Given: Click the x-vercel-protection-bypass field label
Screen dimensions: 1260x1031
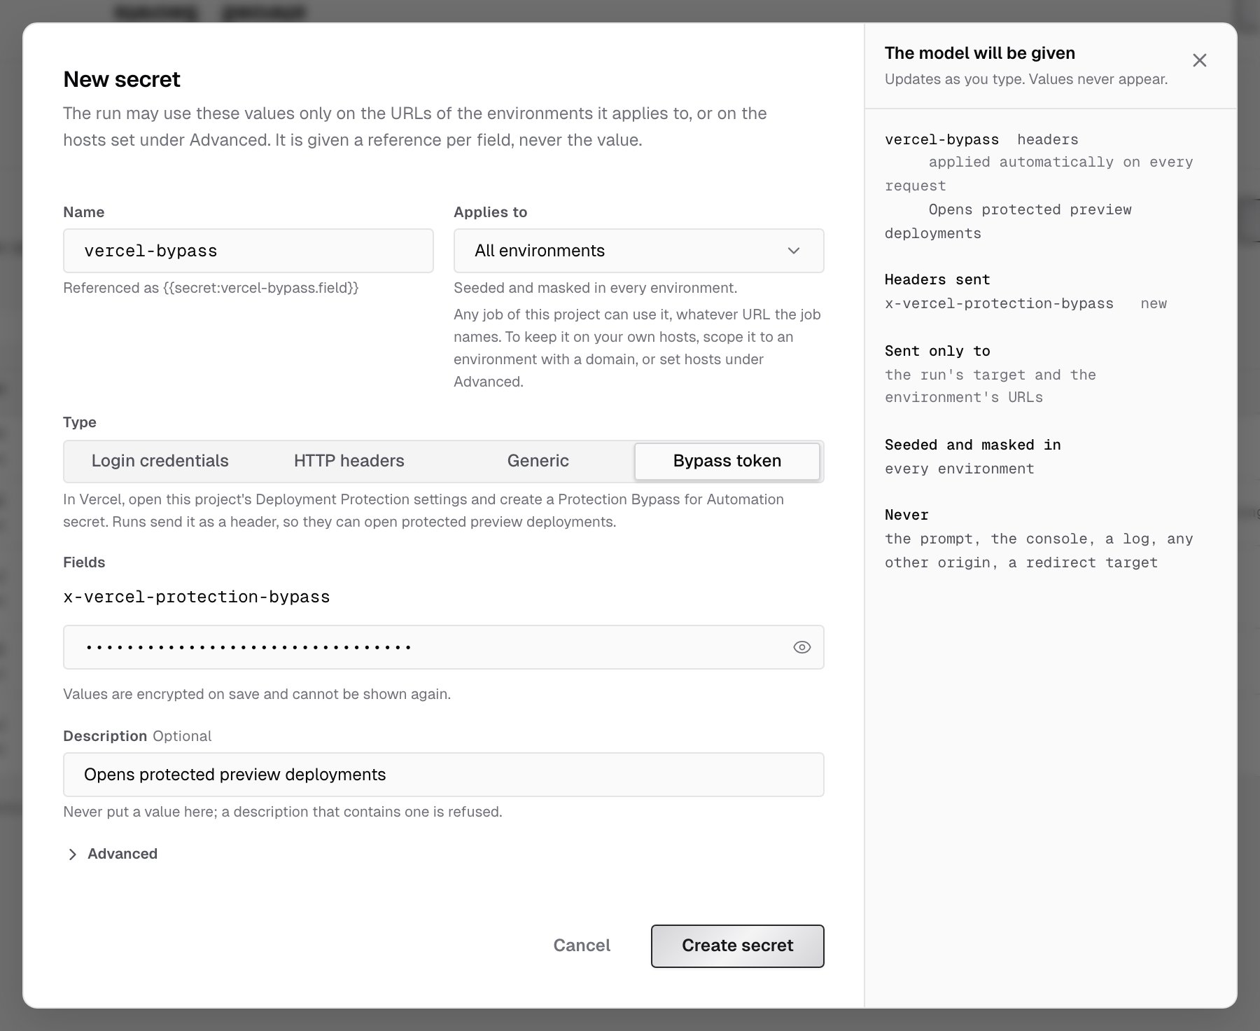Looking at the screenshot, I should pyautogui.click(x=196, y=597).
